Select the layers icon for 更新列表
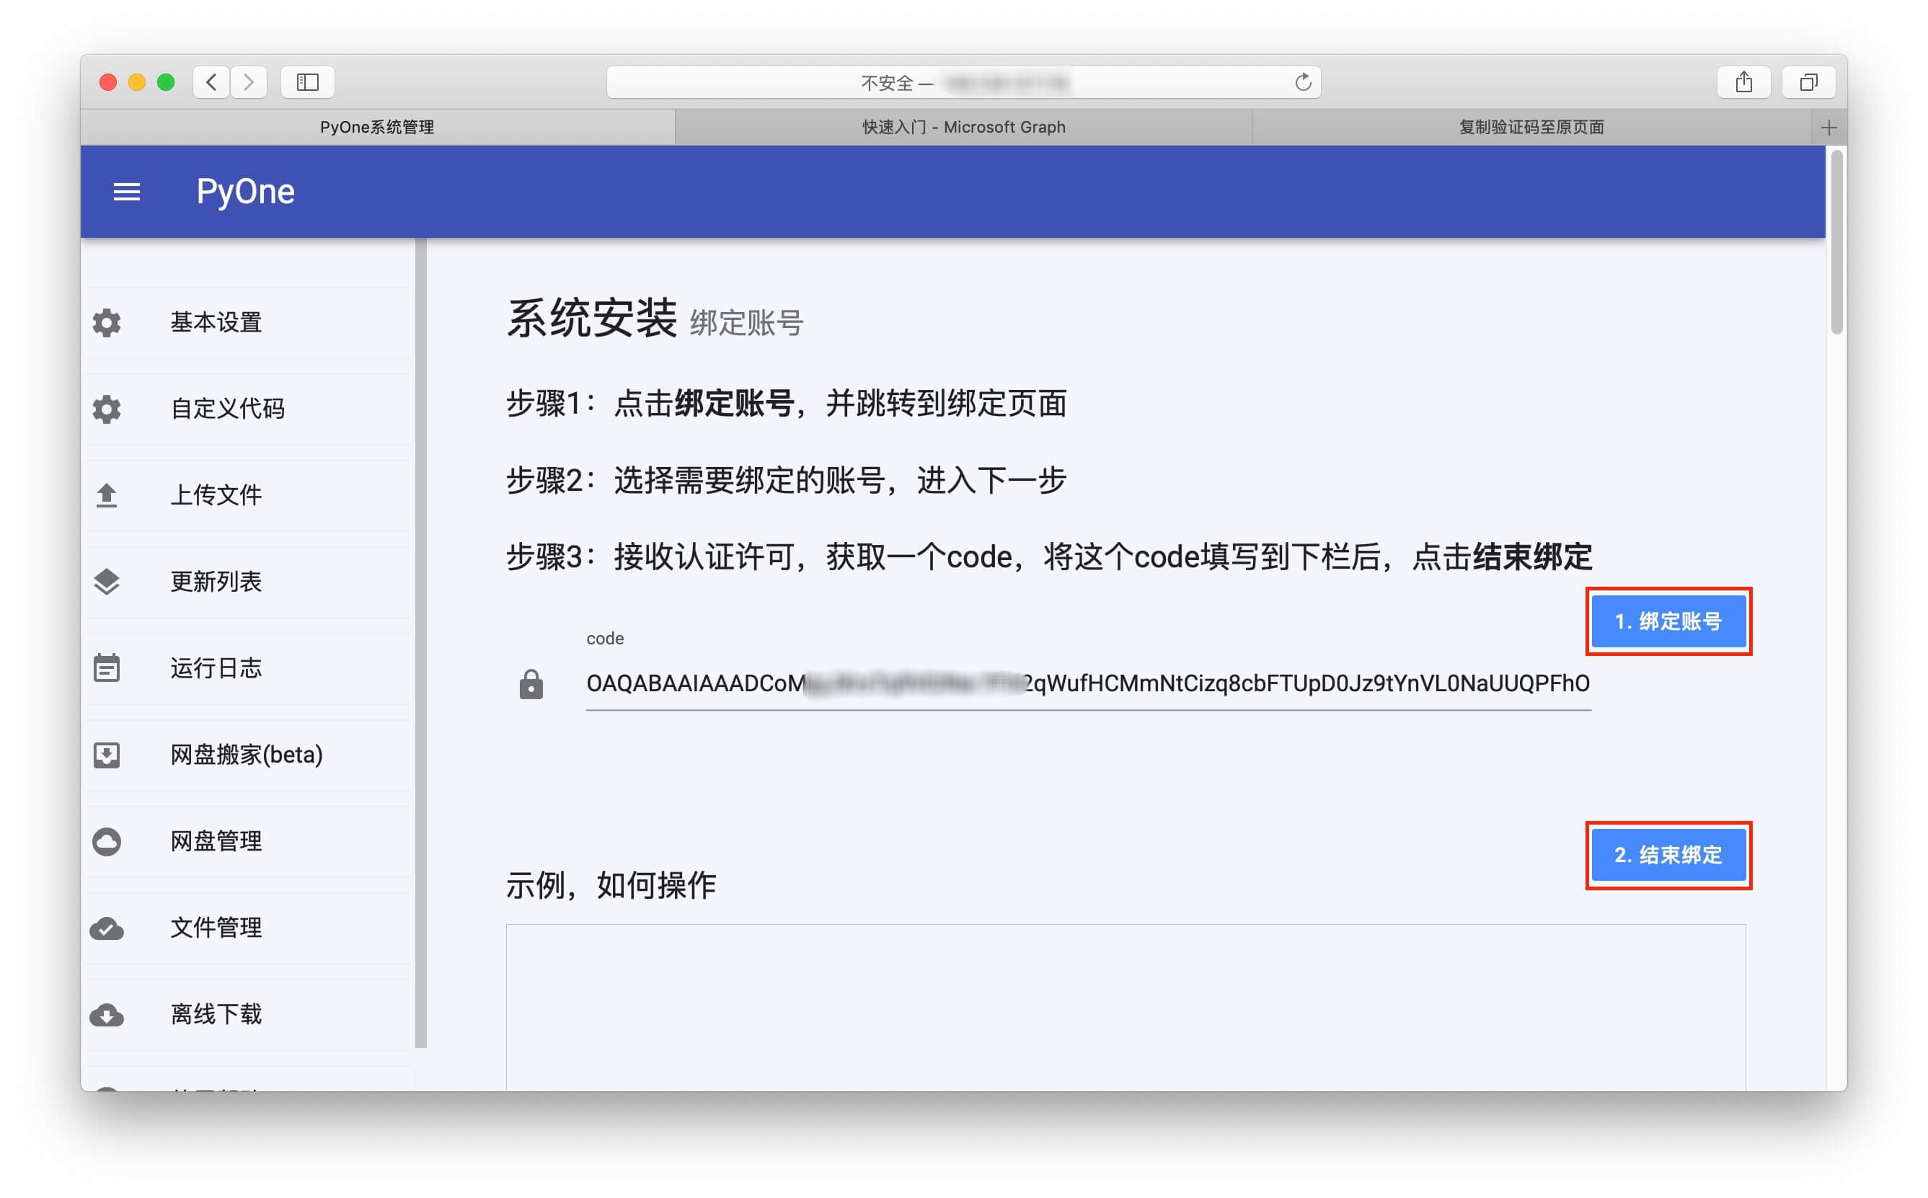 click(107, 582)
